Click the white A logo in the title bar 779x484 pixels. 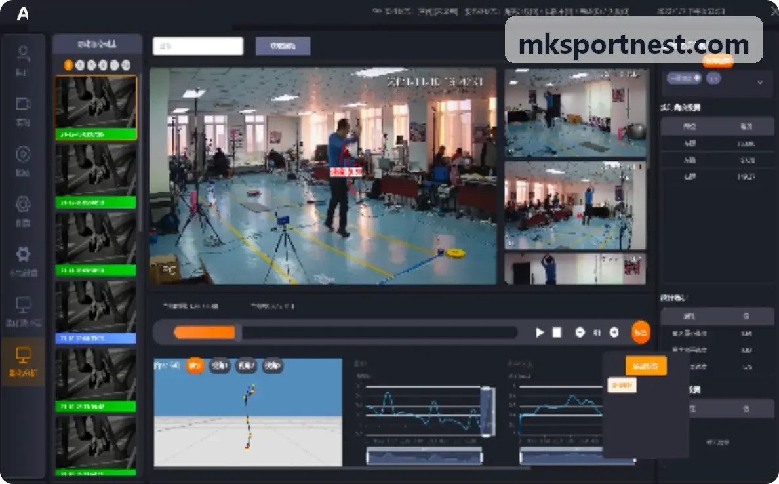pos(22,13)
